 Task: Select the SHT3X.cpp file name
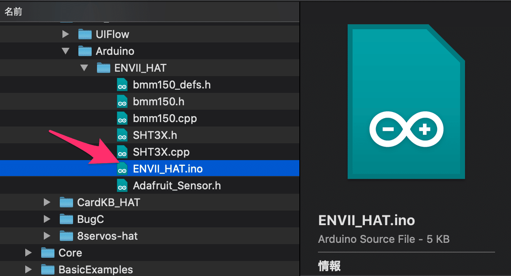click(161, 152)
